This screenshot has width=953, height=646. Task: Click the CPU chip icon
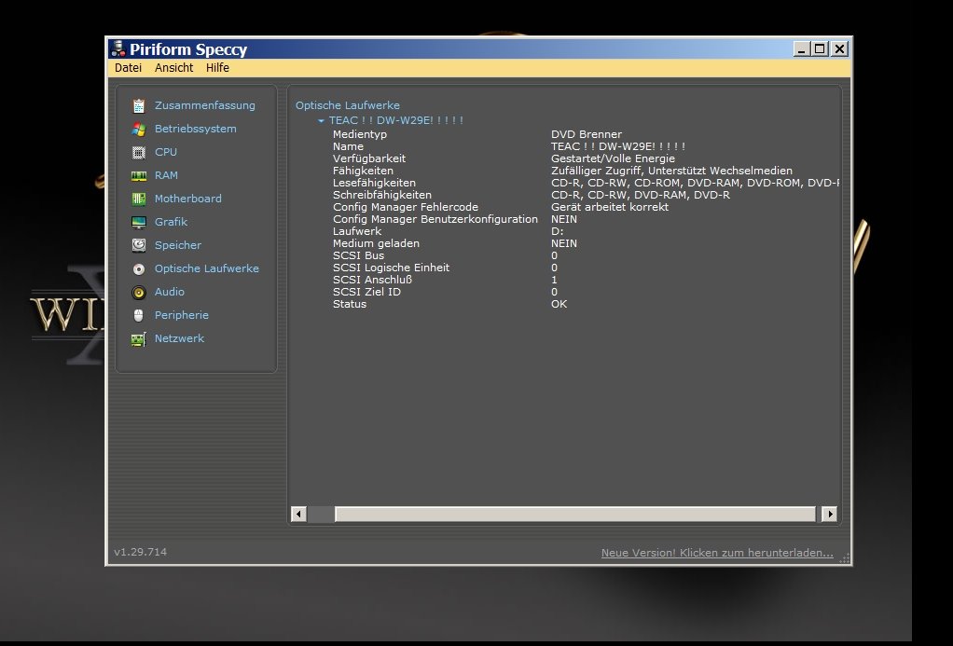139,153
